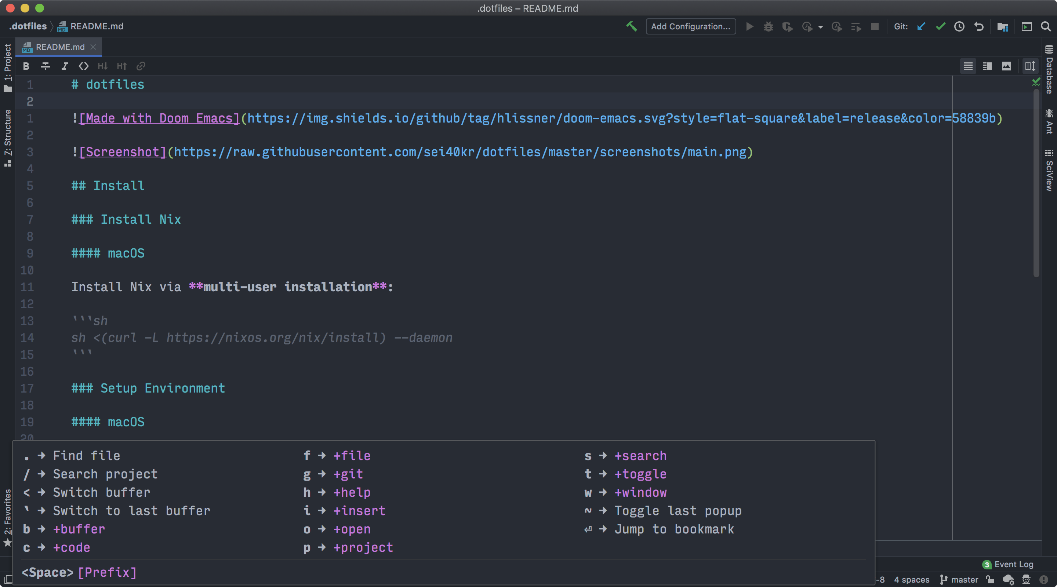Click Search Everywhere magnifier icon
The width and height of the screenshot is (1057, 587).
click(1046, 27)
